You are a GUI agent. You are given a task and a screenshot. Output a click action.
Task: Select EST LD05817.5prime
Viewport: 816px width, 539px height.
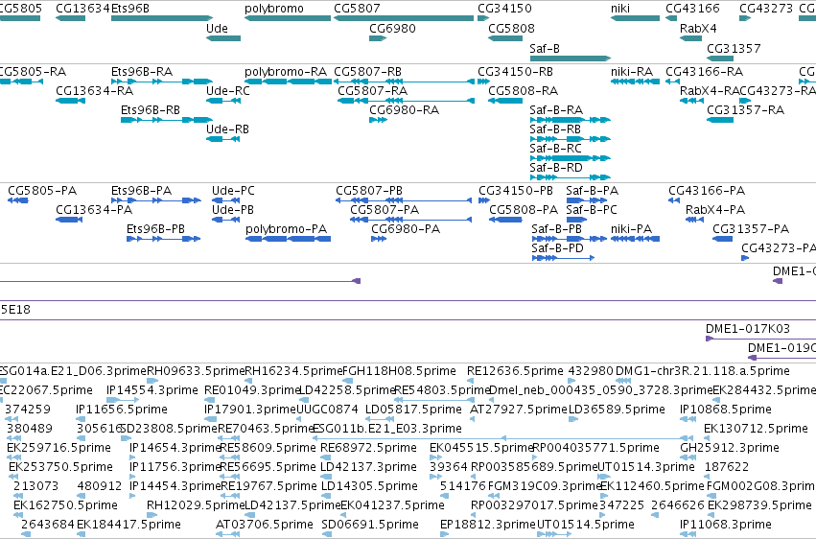413,409
